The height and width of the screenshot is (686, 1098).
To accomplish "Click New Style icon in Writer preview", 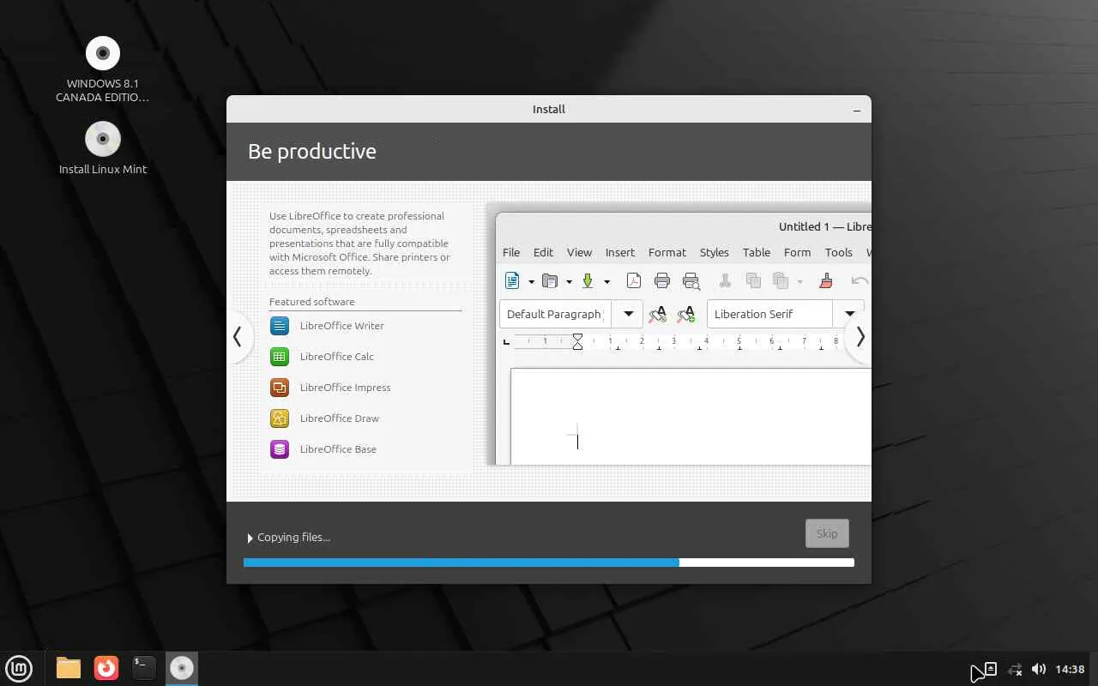I will coord(686,315).
